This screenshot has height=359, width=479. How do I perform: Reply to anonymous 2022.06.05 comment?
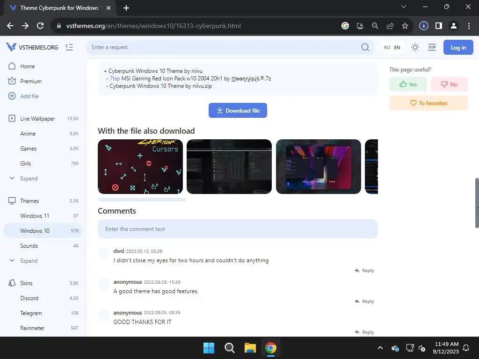(x=364, y=332)
